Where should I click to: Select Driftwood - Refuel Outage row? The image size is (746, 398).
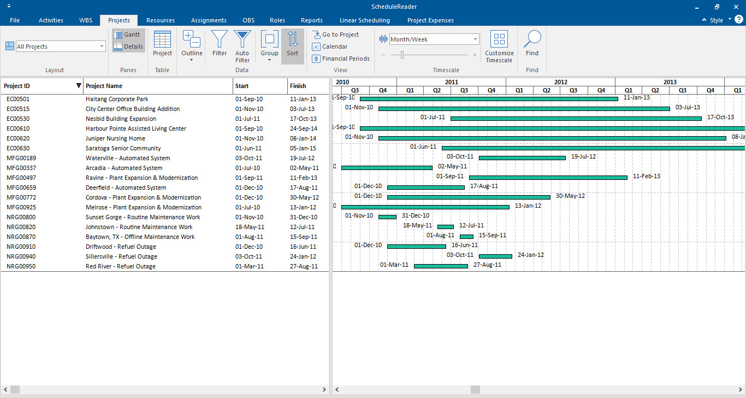165,247
